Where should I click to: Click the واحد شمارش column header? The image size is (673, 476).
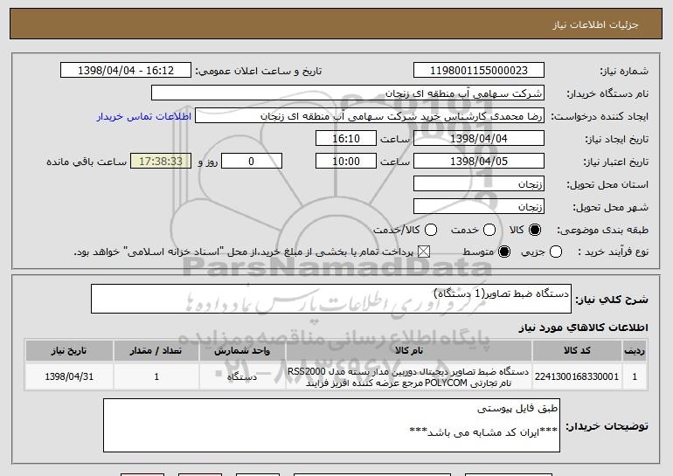242,351
